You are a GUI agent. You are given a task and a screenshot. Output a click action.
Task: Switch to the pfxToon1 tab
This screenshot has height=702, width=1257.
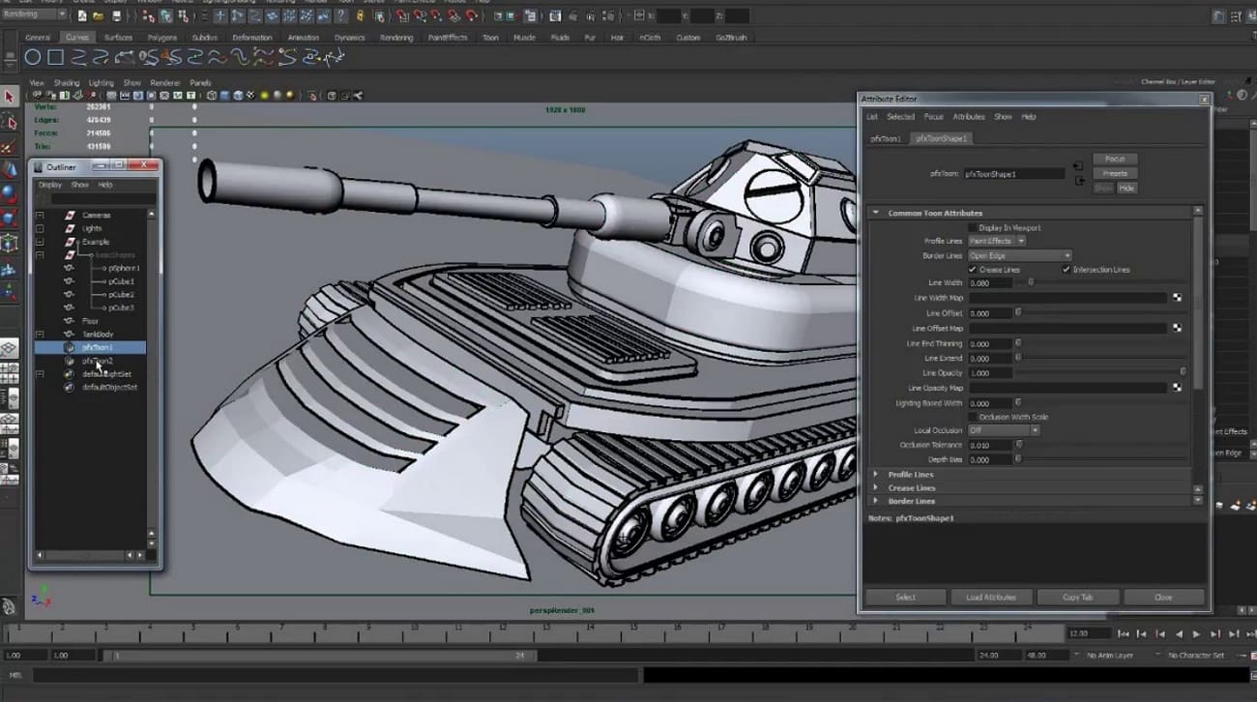[885, 138]
